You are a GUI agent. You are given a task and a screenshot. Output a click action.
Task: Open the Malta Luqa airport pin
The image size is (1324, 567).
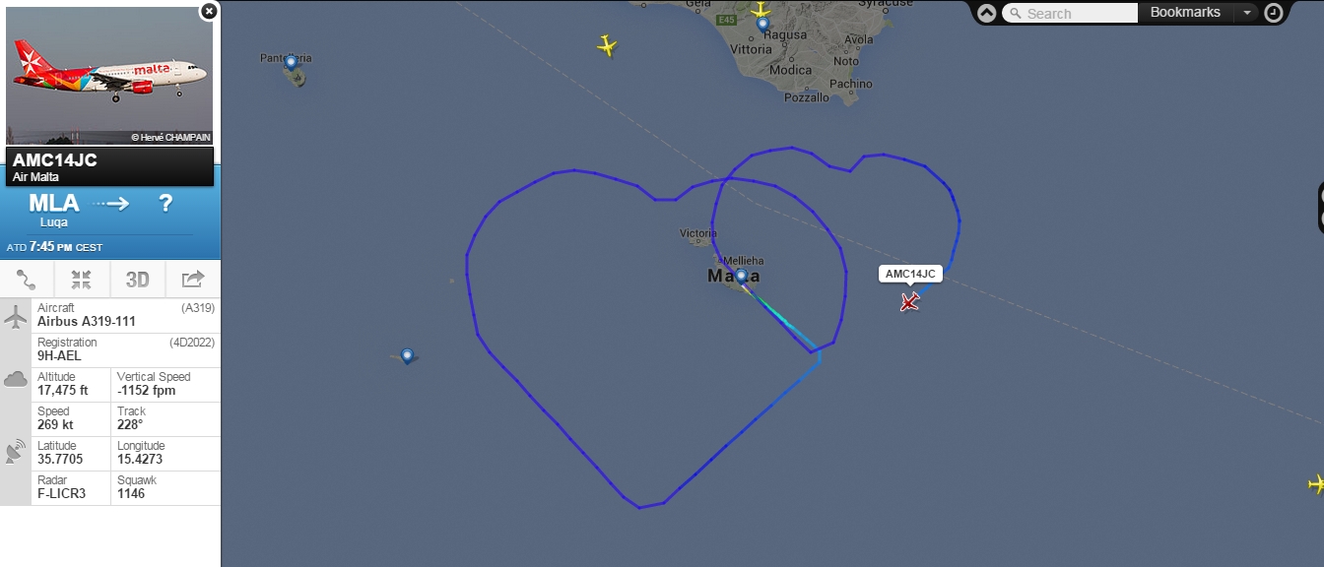coord(741,277)
